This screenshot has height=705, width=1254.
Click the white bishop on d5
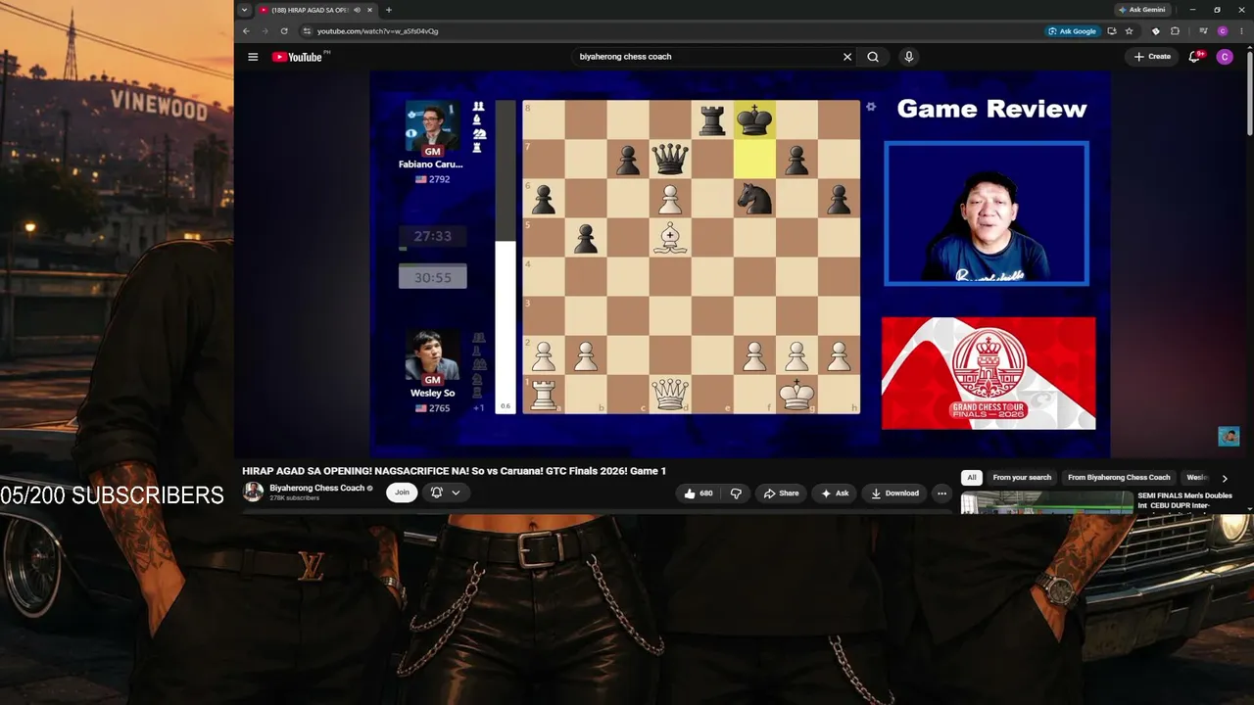tap(670, 237)
